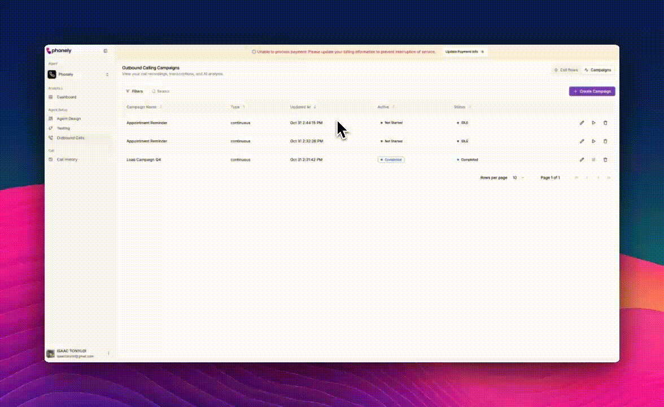
Task: Delete the Lead Campaign Q4 campaign
Action: [x=605, y=160]
